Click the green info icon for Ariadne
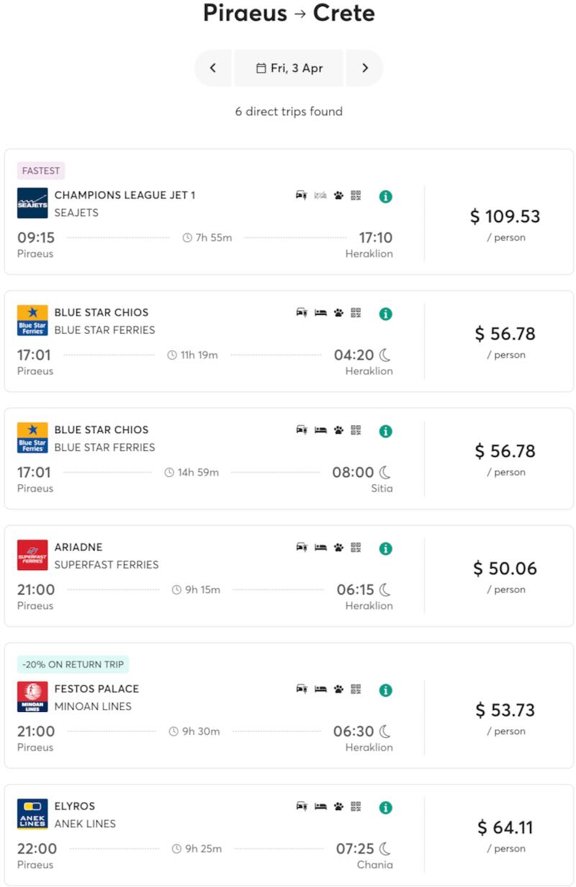576x887 pixels. [386, 548]
